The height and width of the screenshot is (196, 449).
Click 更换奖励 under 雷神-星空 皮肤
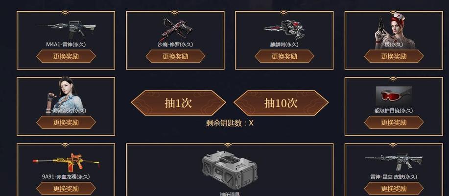[x=394, y=189]
